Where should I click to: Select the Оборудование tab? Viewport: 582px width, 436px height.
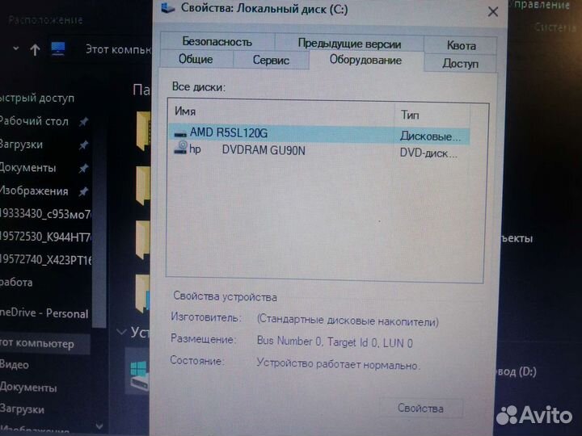pyautogui.click(x=365, y=60)
